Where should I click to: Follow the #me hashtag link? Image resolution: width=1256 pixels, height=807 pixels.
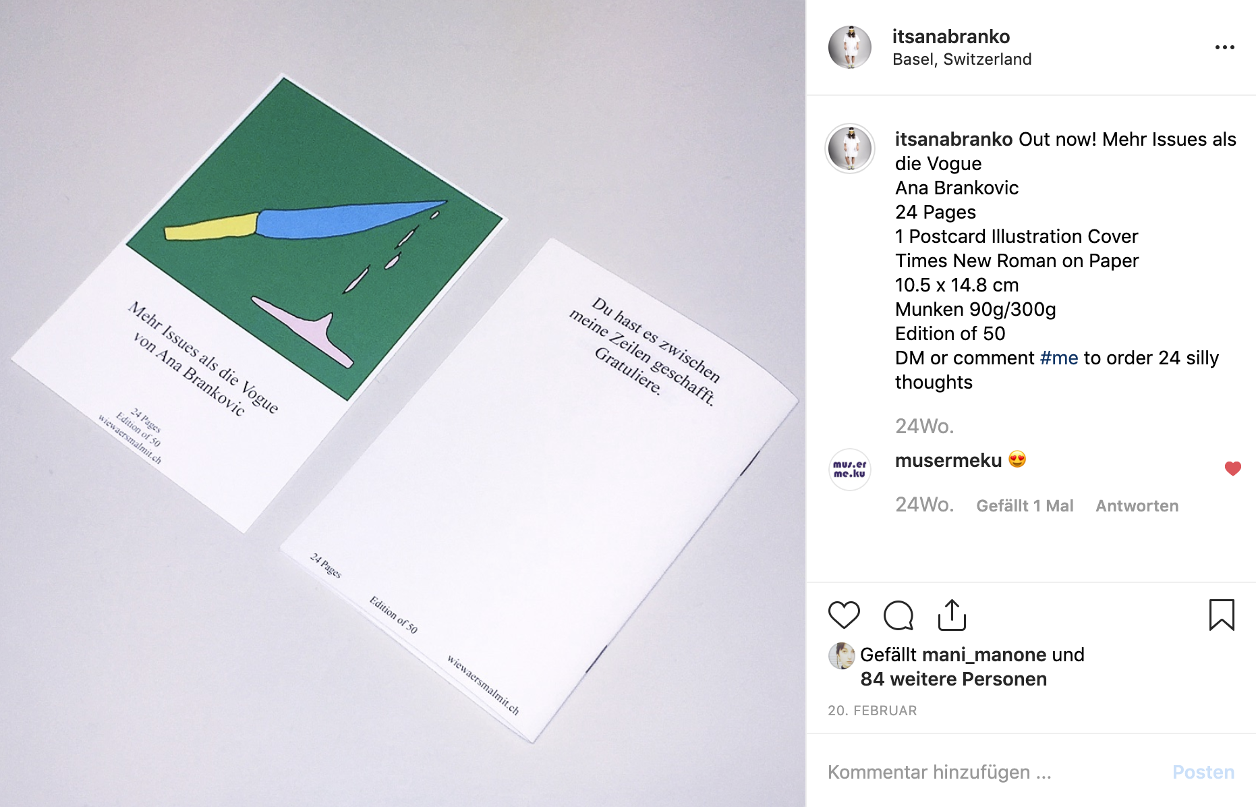[x=1059, y=358]
